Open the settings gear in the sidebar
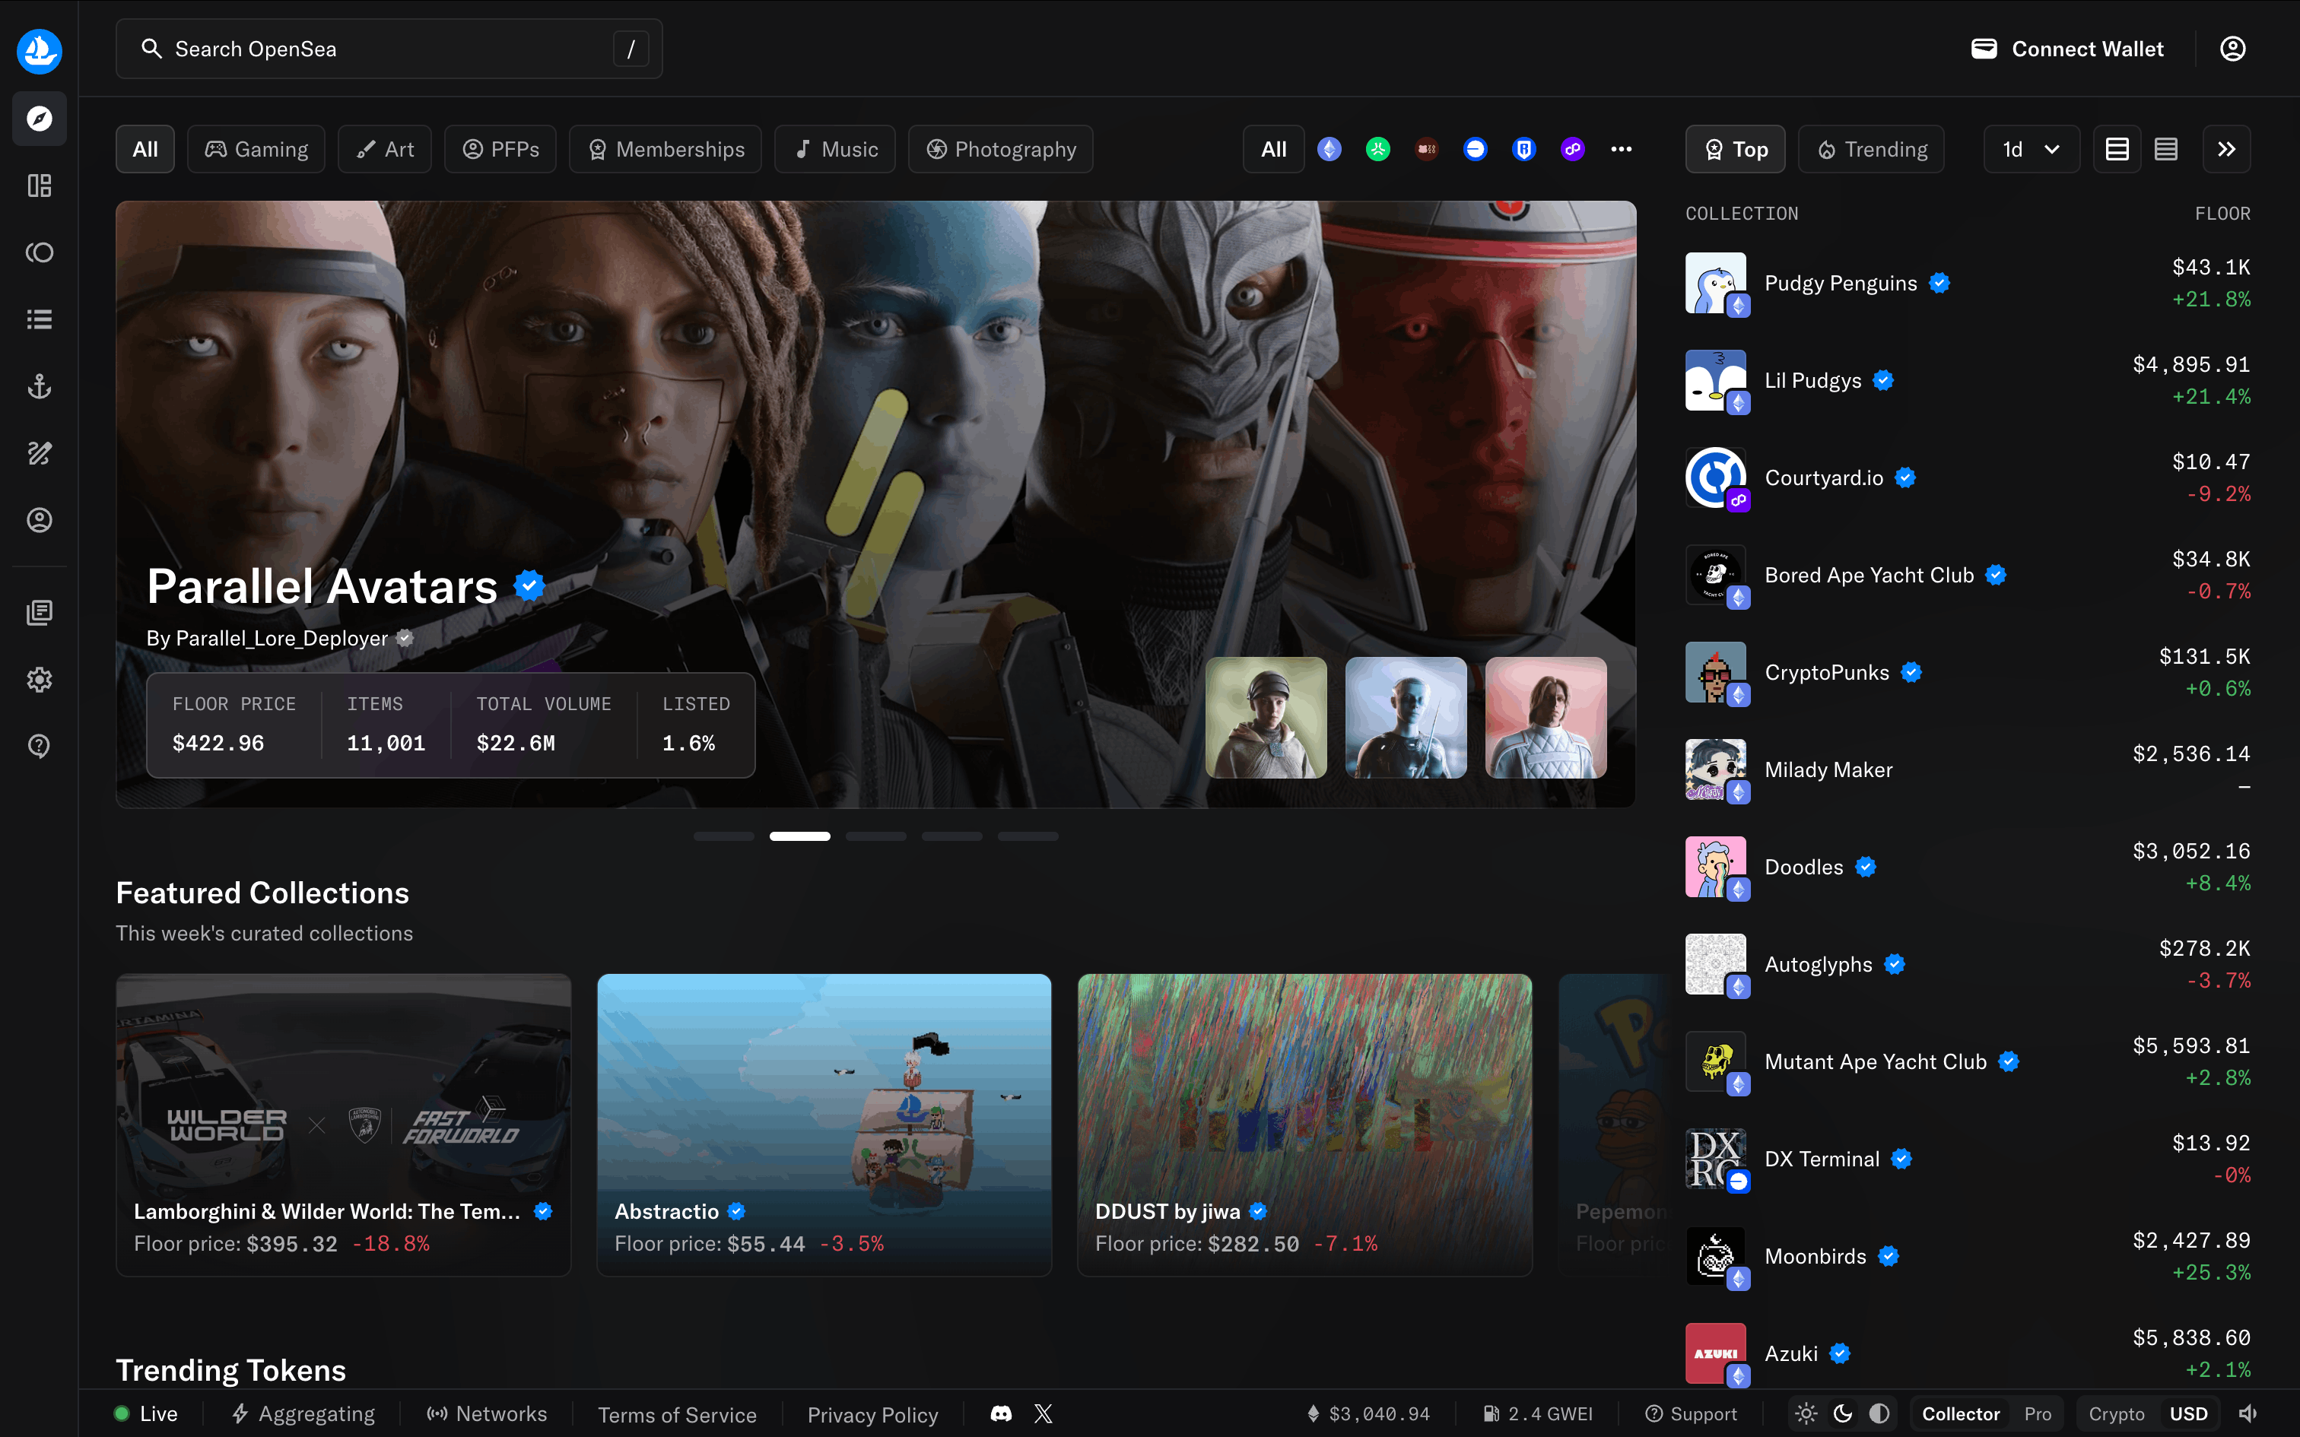This screenshot has width=2300, height=1437. [39, 680]
